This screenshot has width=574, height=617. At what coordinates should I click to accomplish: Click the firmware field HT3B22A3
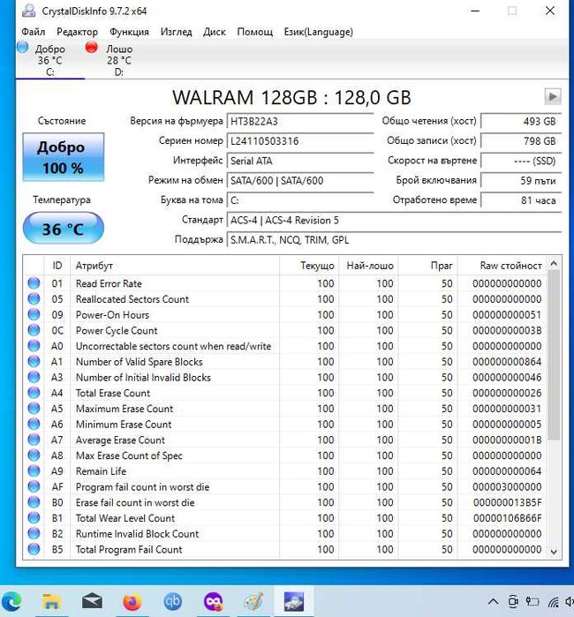[300, 121]
